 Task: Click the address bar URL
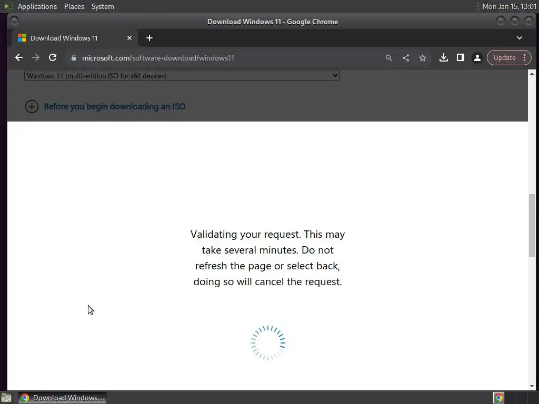click(x=158, y=58)
